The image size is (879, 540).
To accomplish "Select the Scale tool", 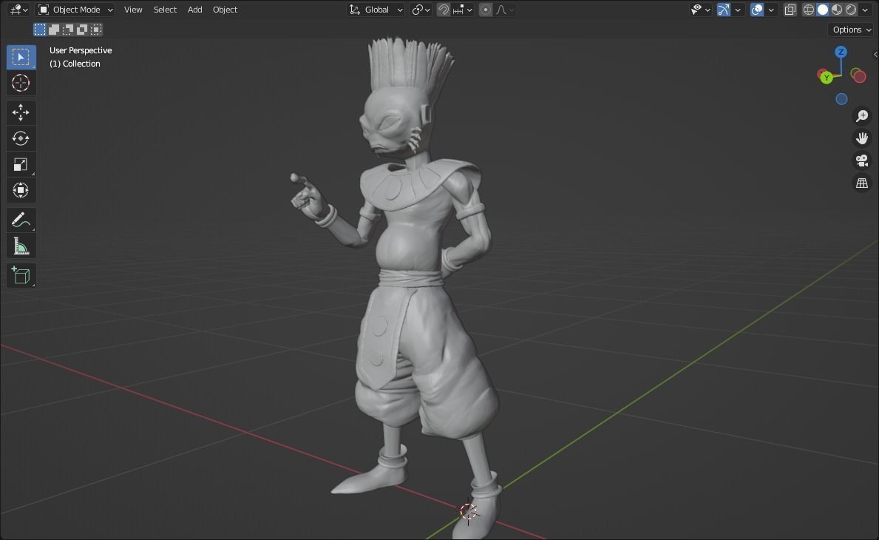I will (x=21, y=164).
